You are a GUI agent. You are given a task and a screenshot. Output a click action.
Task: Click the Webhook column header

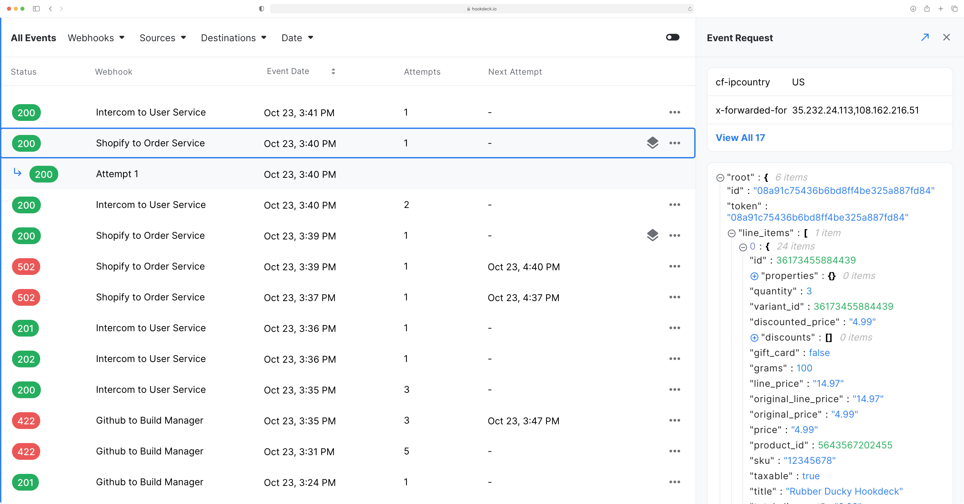(x=113, y=72)
